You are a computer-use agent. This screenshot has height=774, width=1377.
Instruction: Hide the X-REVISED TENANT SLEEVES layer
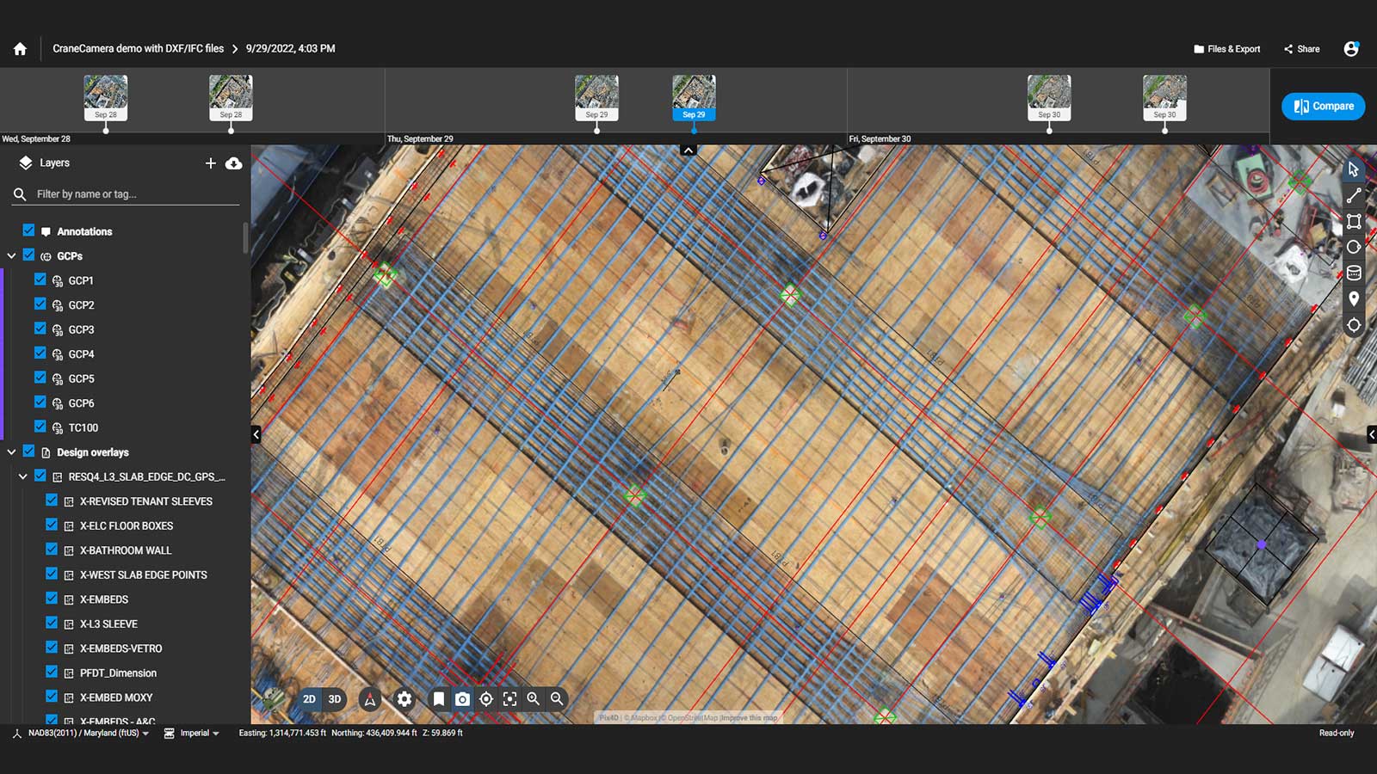tap(52, 500)
